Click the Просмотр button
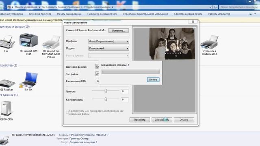 [x=140, y=120]
